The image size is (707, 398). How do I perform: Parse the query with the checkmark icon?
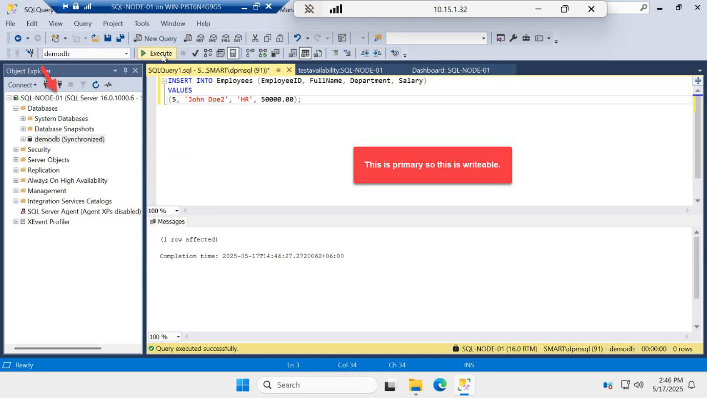(195, 53)
